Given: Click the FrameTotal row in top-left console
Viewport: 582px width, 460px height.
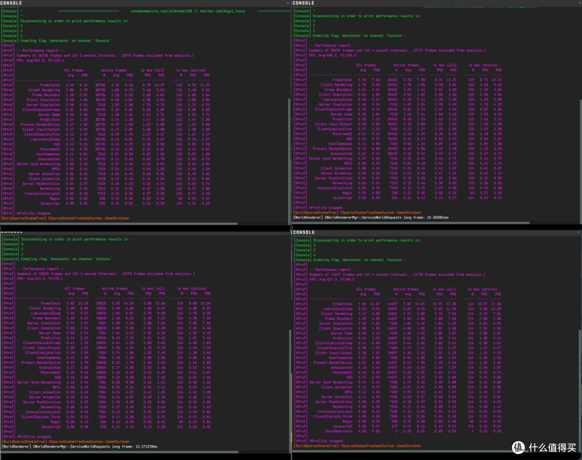Looking at the screenshot, I should click(x=106, y=85).
